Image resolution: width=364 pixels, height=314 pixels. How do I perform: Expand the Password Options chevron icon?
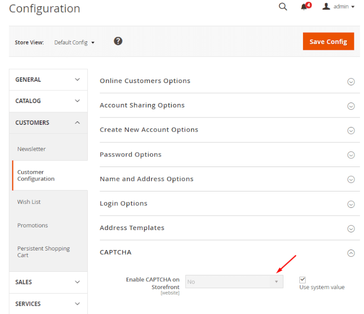coord(351,155)
